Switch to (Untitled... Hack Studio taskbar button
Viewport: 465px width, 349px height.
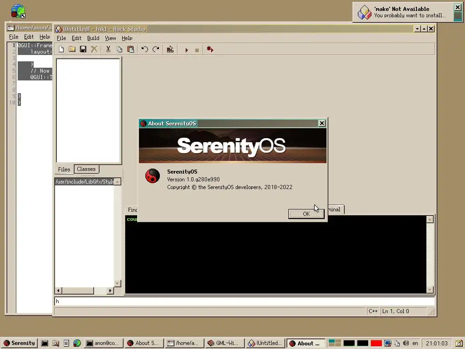click(x=265, y=343)
